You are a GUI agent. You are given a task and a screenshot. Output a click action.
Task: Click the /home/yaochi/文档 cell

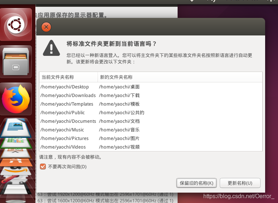[119, 121]
